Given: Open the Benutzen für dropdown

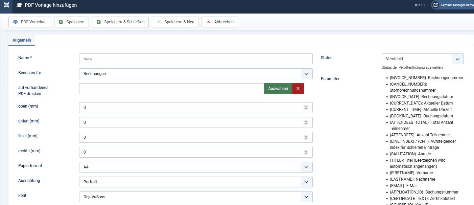Looking at the screenshot, I should 196,74.
